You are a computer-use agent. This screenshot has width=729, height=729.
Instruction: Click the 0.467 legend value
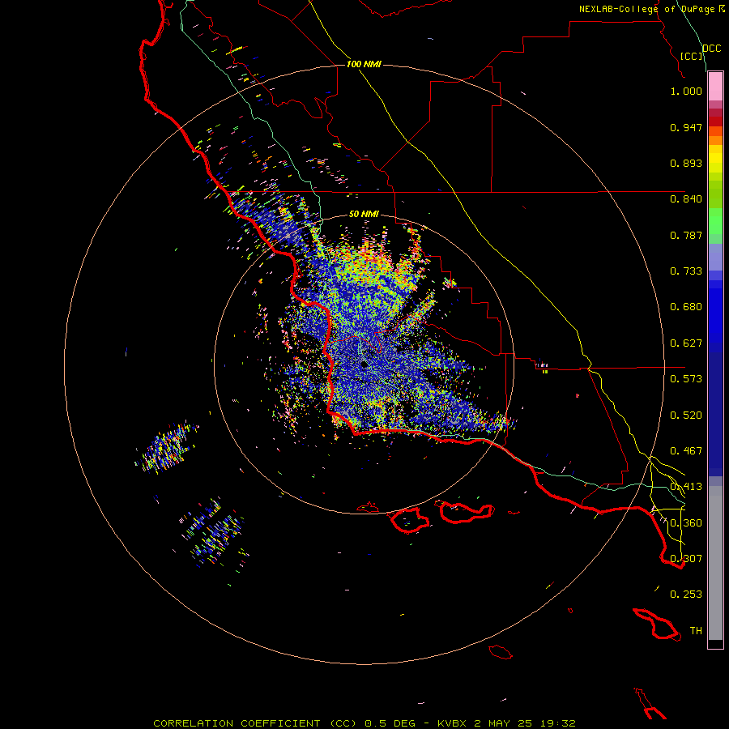[x=686, y=451]
